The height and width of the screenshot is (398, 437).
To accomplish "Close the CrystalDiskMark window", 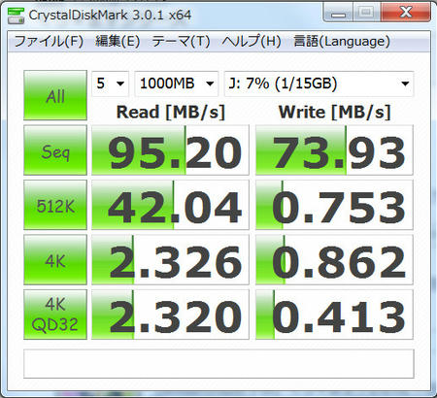I will pos(406,13).
